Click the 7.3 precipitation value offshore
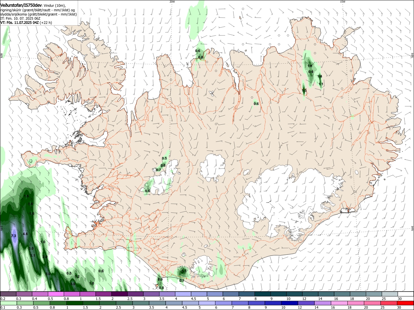Screen dimensions: 414x310 [14, 236]
